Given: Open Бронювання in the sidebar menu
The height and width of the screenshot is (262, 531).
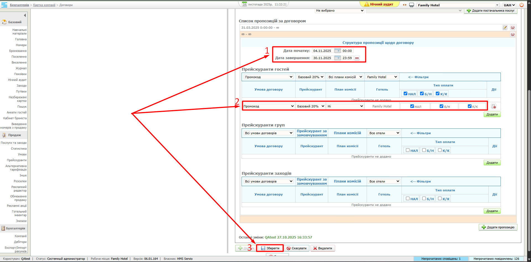Looking at the screenshot, I should (18, 51).
